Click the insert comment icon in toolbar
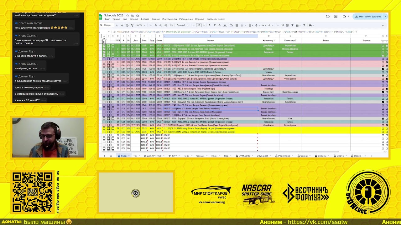The height and width of the screenshot is (225, 401). 282,25
